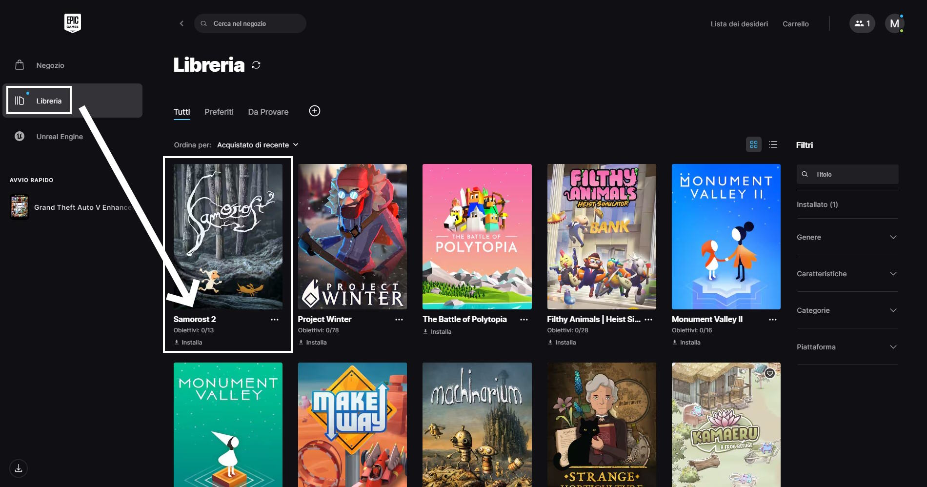
Task: Click the Epic Games logo
Action: (73, 23)
